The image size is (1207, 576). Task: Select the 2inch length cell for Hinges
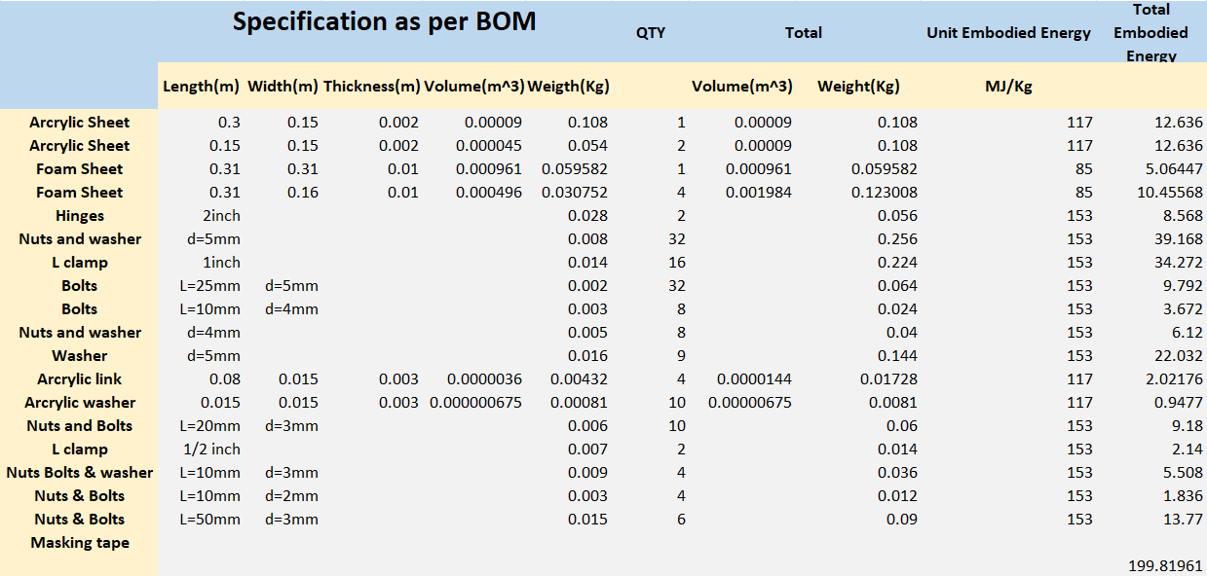(x=221, y=216)
